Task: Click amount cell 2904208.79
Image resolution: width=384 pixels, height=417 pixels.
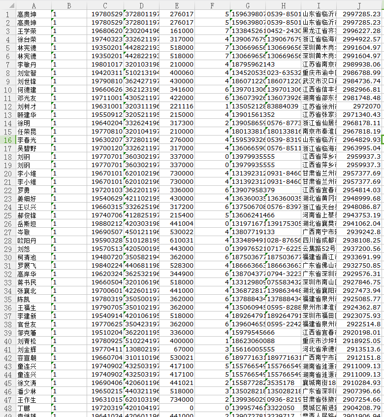Action: click(359, 408)
